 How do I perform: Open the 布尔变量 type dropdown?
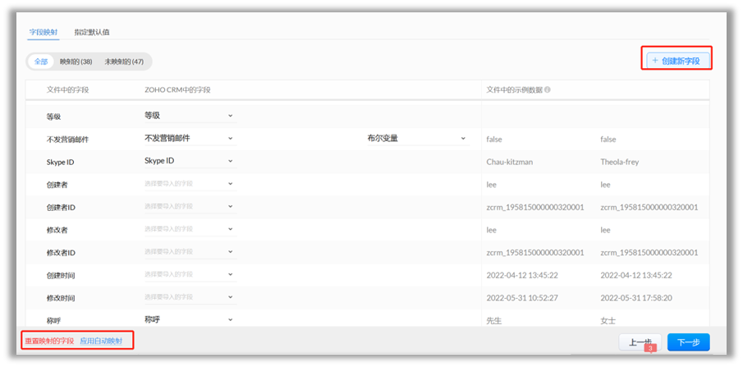coord(417,139)
